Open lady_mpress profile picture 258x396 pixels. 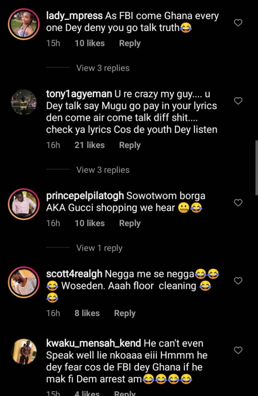(24, 24)
